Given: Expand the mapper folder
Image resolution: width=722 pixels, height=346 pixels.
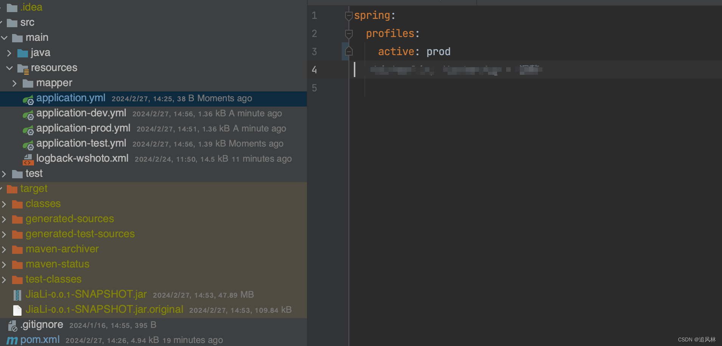Looking at the screenshot, I should pyautogui.click(x=14, y=83).
